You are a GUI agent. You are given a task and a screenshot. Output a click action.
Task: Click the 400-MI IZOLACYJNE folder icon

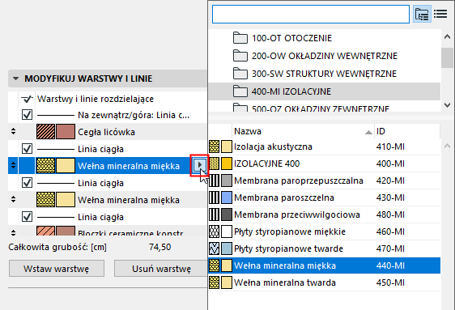240,91
